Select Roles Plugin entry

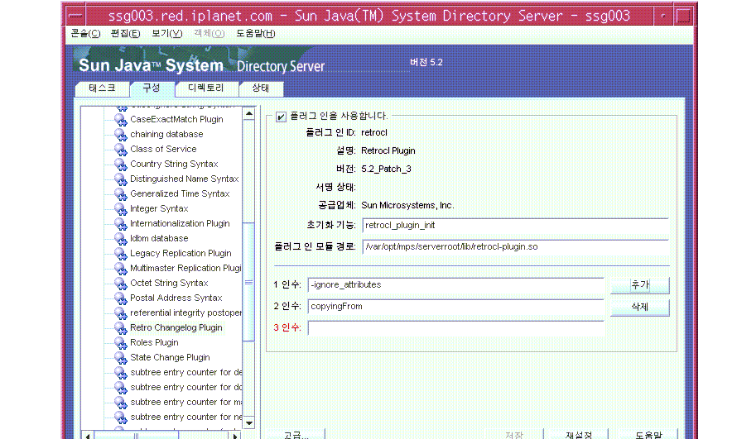tap(154, 342)
